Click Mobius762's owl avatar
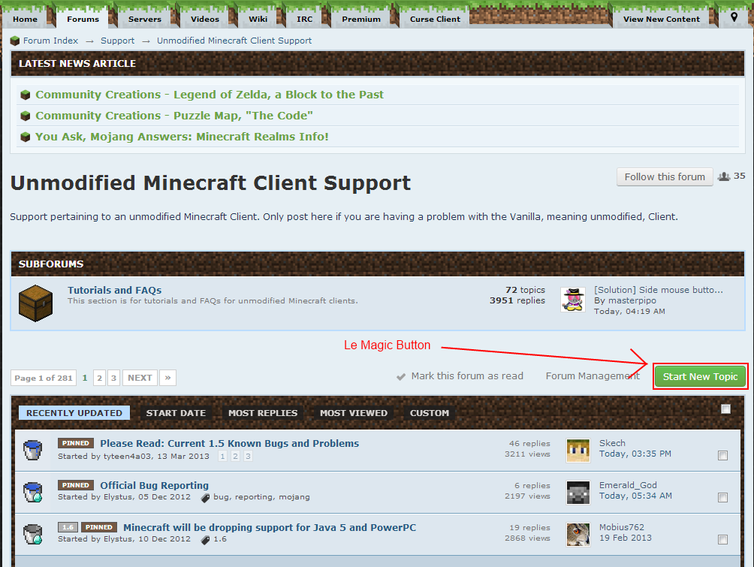 point(578,535)
